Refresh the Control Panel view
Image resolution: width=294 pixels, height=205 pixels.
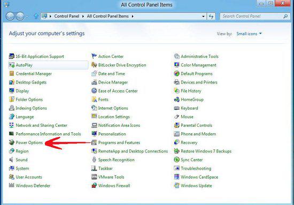[211, 17]
